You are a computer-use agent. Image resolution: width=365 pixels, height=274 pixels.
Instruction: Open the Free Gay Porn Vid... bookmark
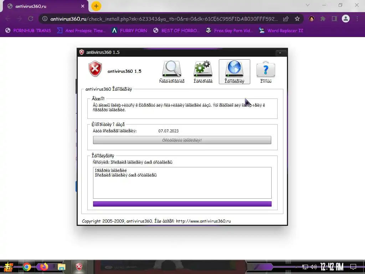(x=229, y=31)
